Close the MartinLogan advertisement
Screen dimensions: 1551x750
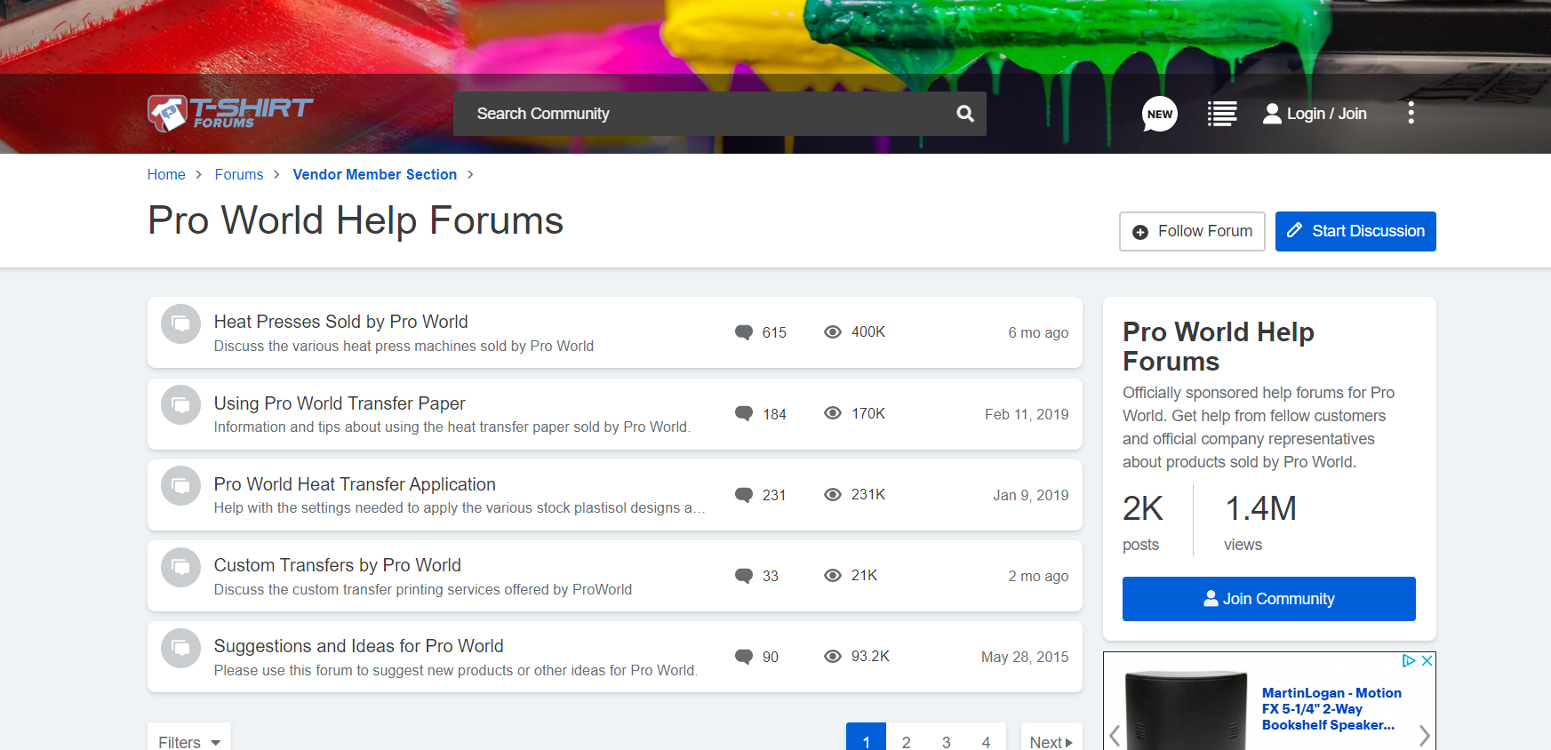[x=1427, y=660]
